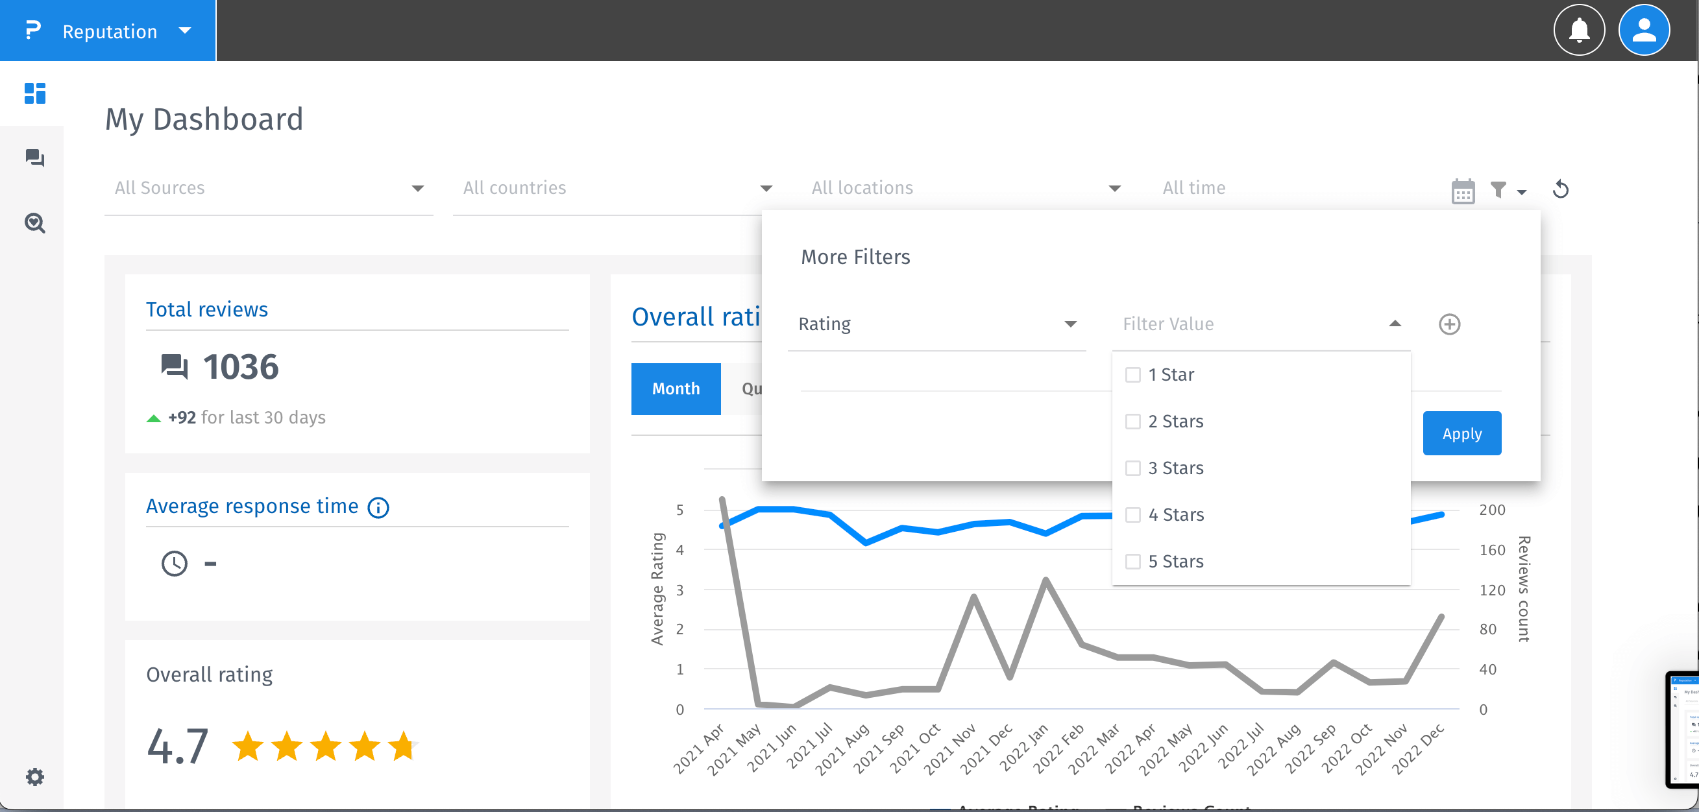Image resolution: width=1699 pixels, height=812 pixels.
Task: Click the Total reviews link
Action: 206,309
